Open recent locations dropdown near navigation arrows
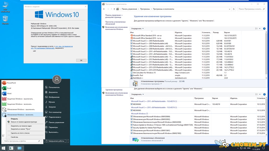 pyautogui.click(x=111, y=9)
